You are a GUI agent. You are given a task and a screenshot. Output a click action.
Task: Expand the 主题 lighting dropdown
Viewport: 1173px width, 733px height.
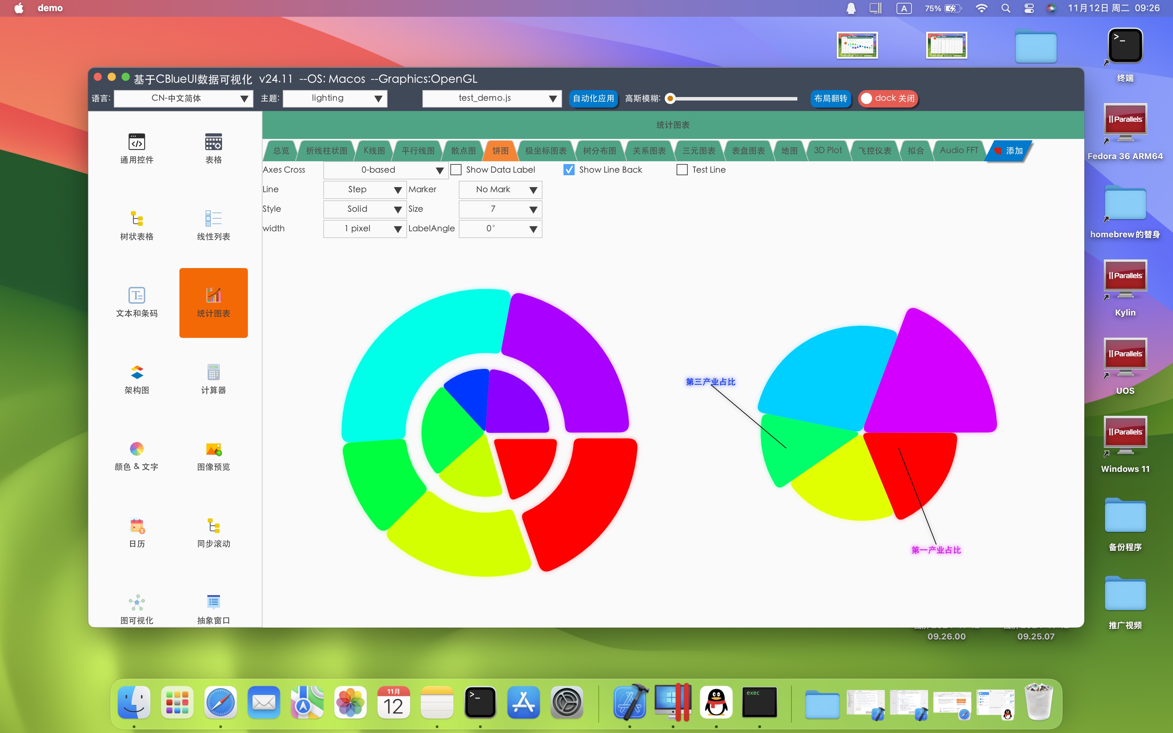335,98
